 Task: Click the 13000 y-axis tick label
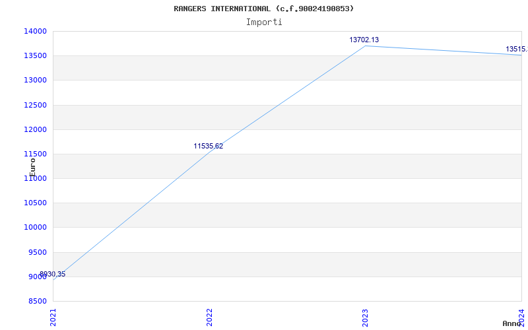click(x=35, y=81)
